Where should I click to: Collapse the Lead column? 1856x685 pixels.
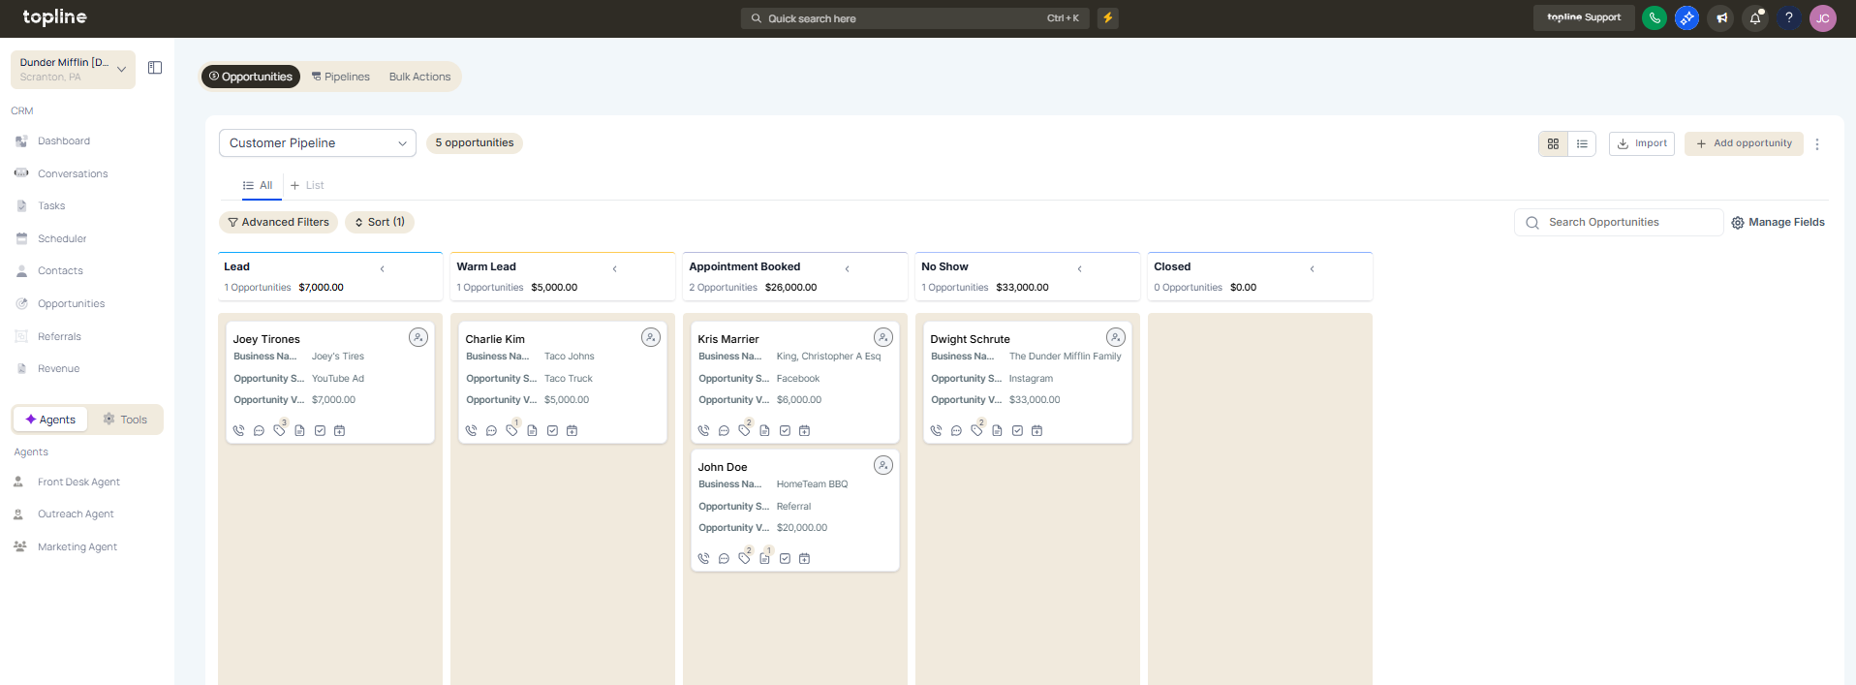(383, 268)
